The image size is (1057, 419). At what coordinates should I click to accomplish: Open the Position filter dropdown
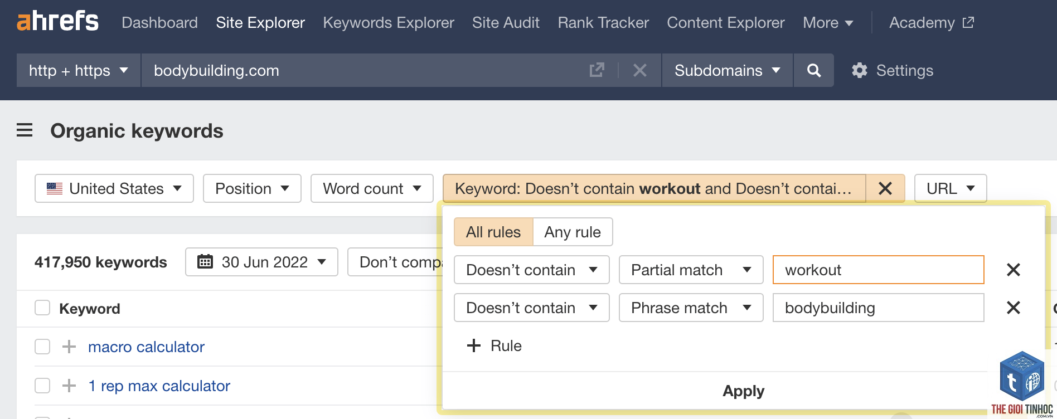(252, 188)
